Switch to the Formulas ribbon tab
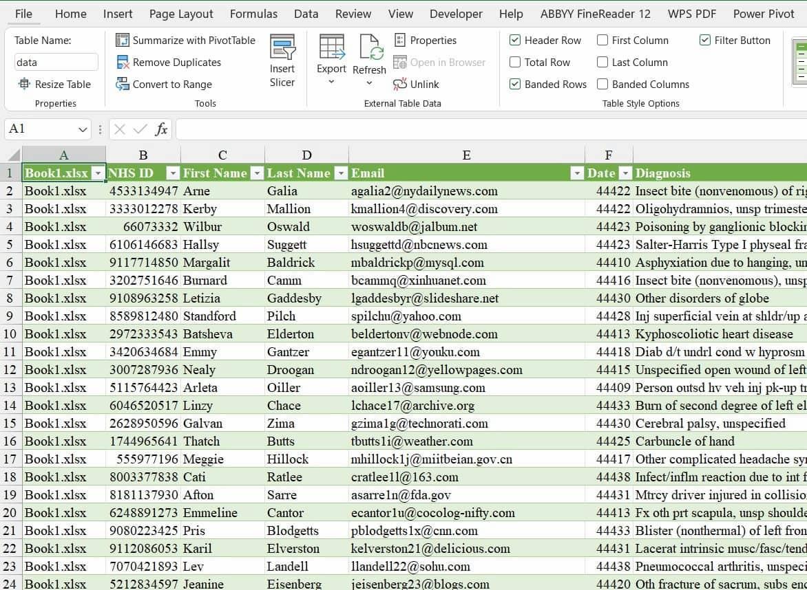This screenshot has height=590, width=807. [x=253, y=14]
